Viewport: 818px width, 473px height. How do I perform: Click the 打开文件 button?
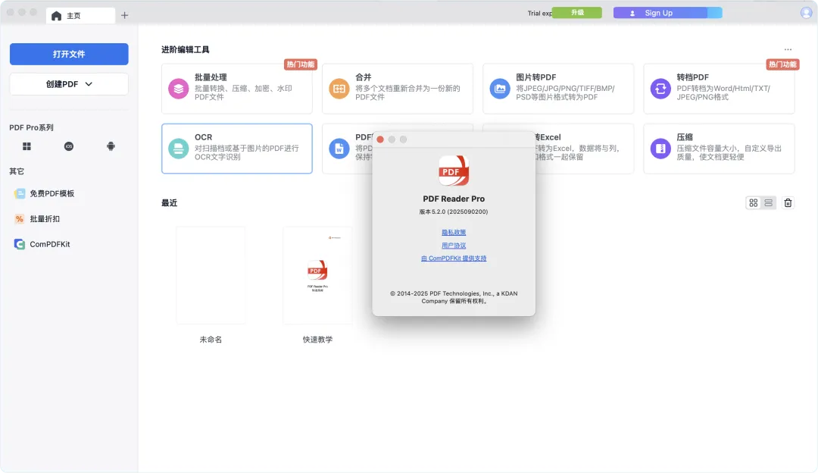(69, 55)
